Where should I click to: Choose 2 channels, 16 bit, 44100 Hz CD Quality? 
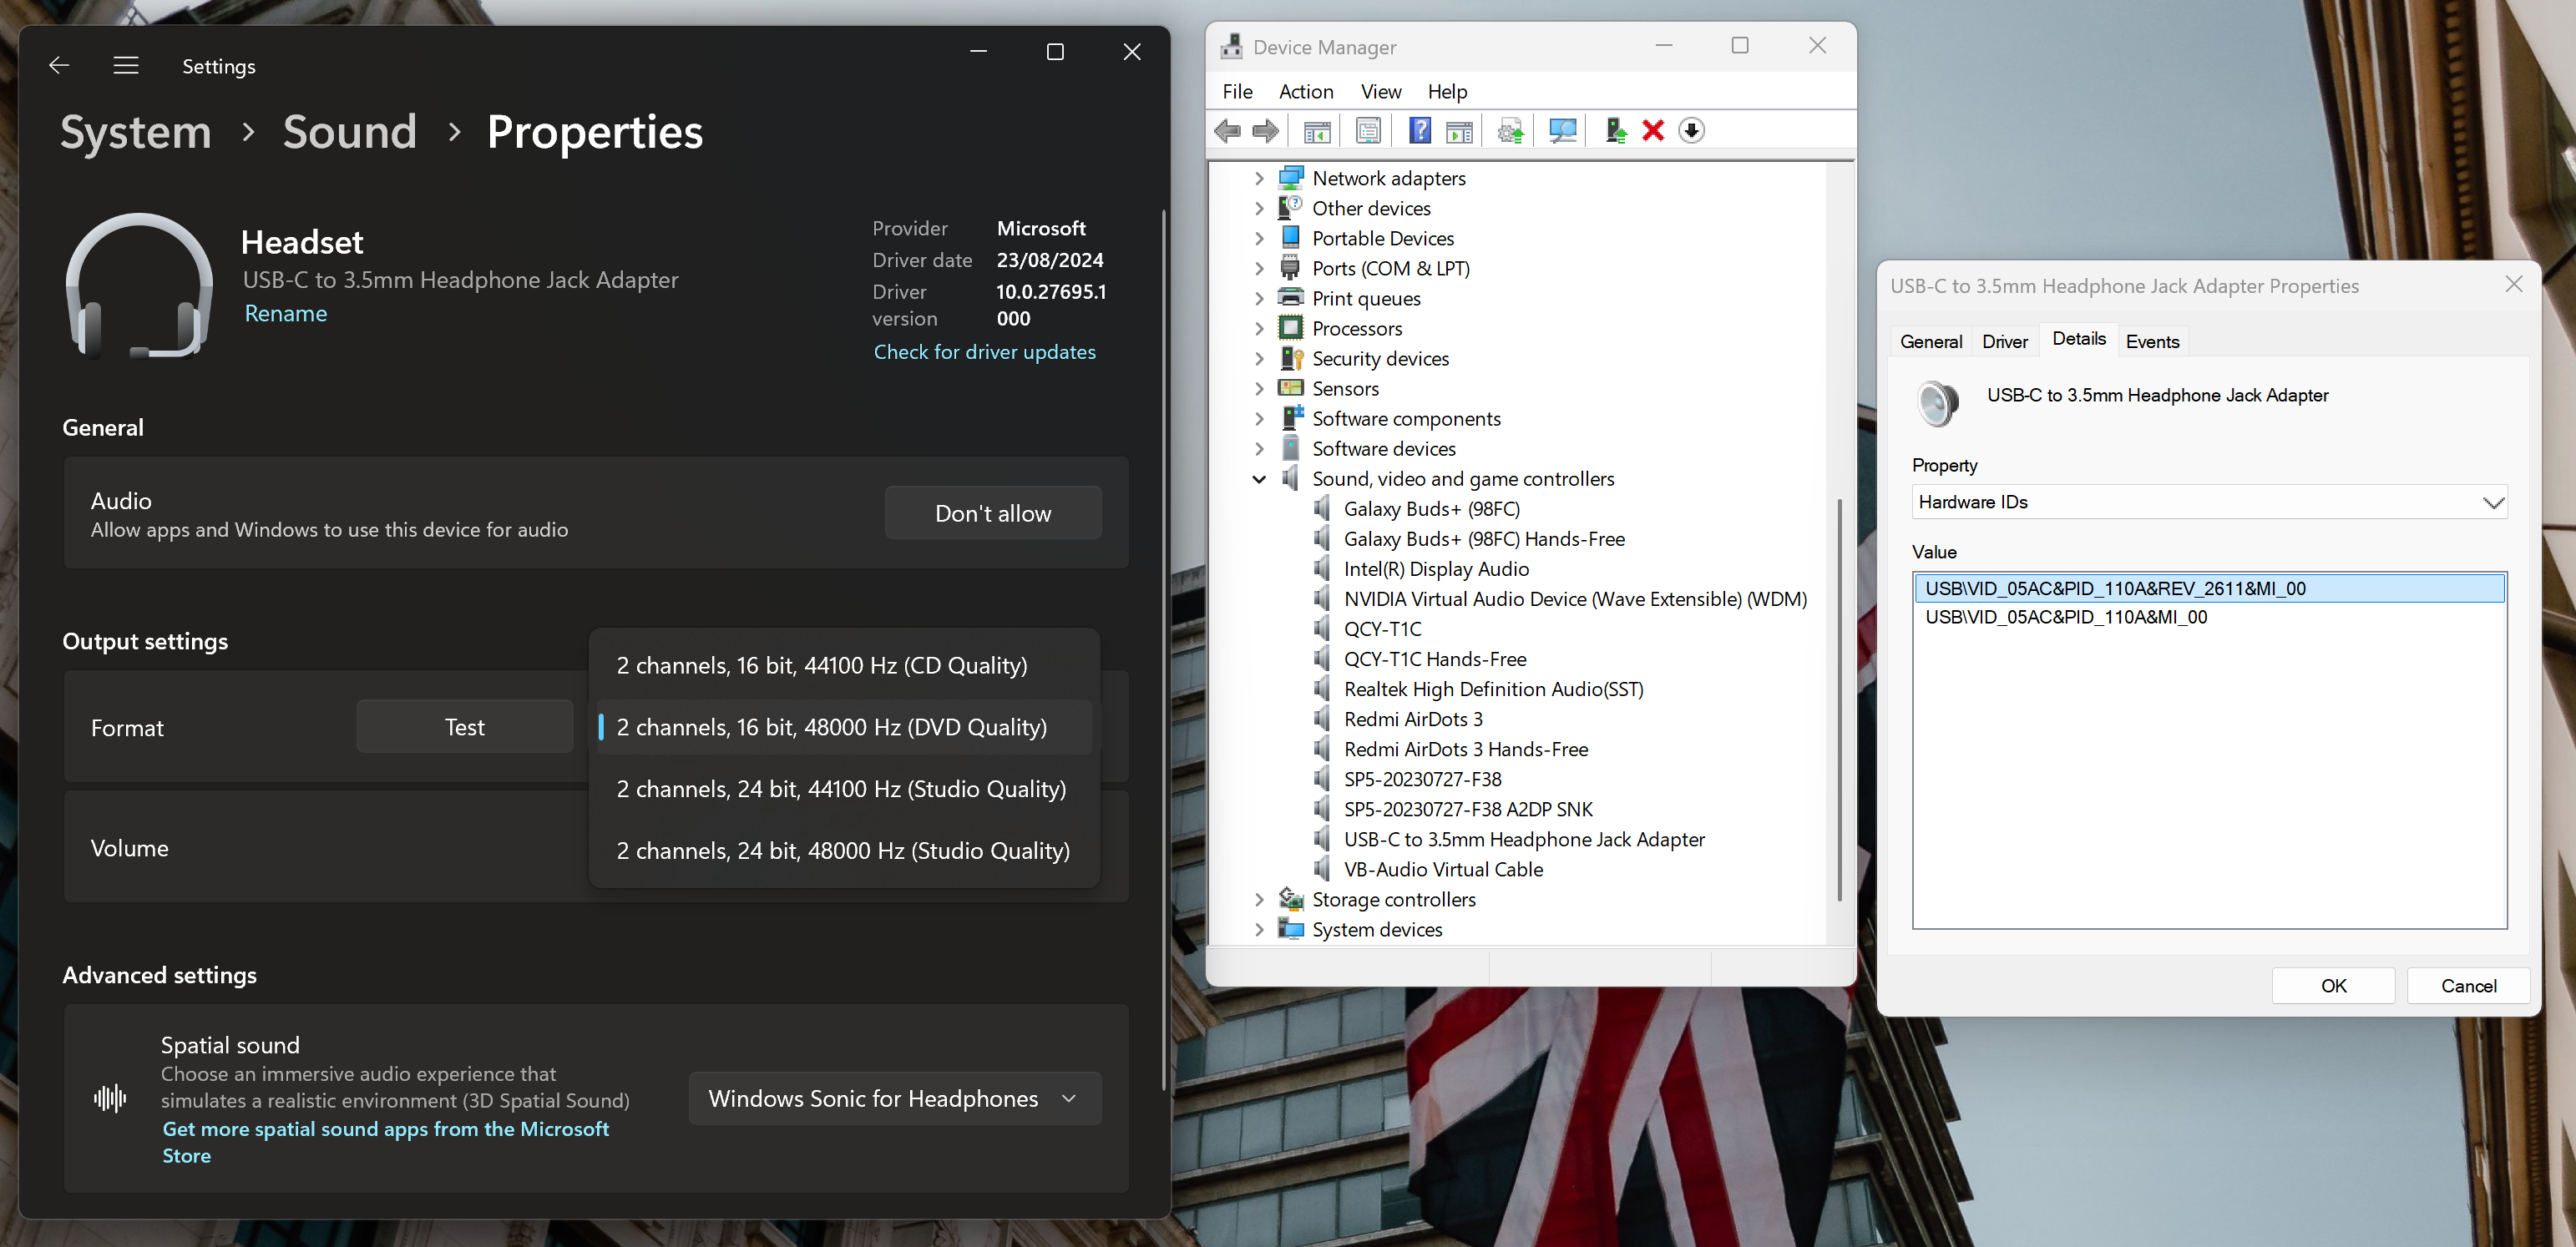822,665
